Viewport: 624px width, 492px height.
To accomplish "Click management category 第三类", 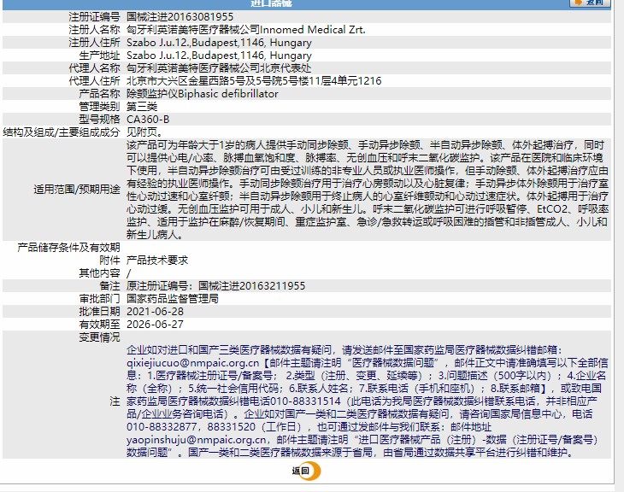I will 142,106.
